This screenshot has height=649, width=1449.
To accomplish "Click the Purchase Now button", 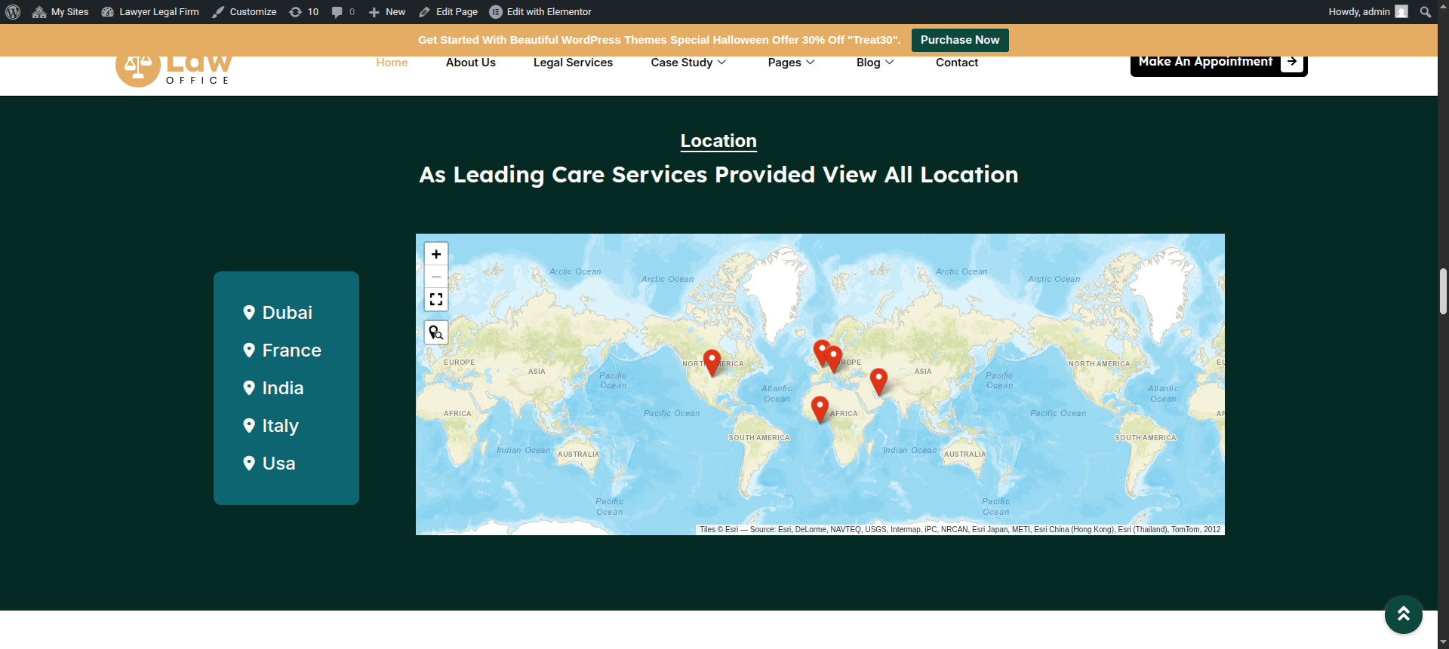I will (x=959, y=40).
